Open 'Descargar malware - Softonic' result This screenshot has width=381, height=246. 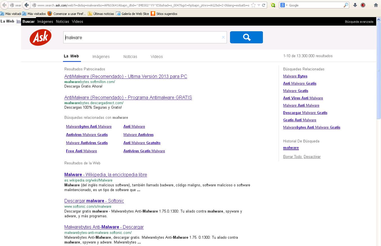pos(94,201)
